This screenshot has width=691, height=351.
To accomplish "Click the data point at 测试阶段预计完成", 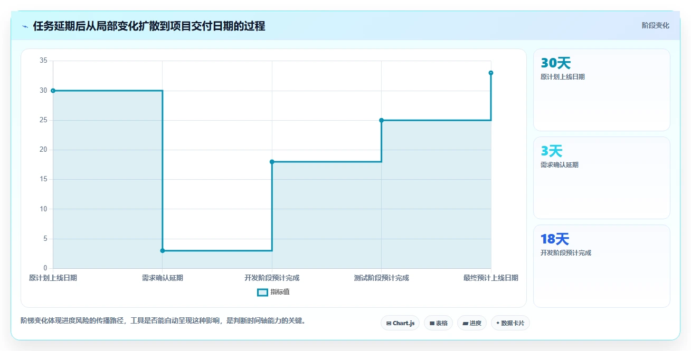I will [x=382, y=120].
